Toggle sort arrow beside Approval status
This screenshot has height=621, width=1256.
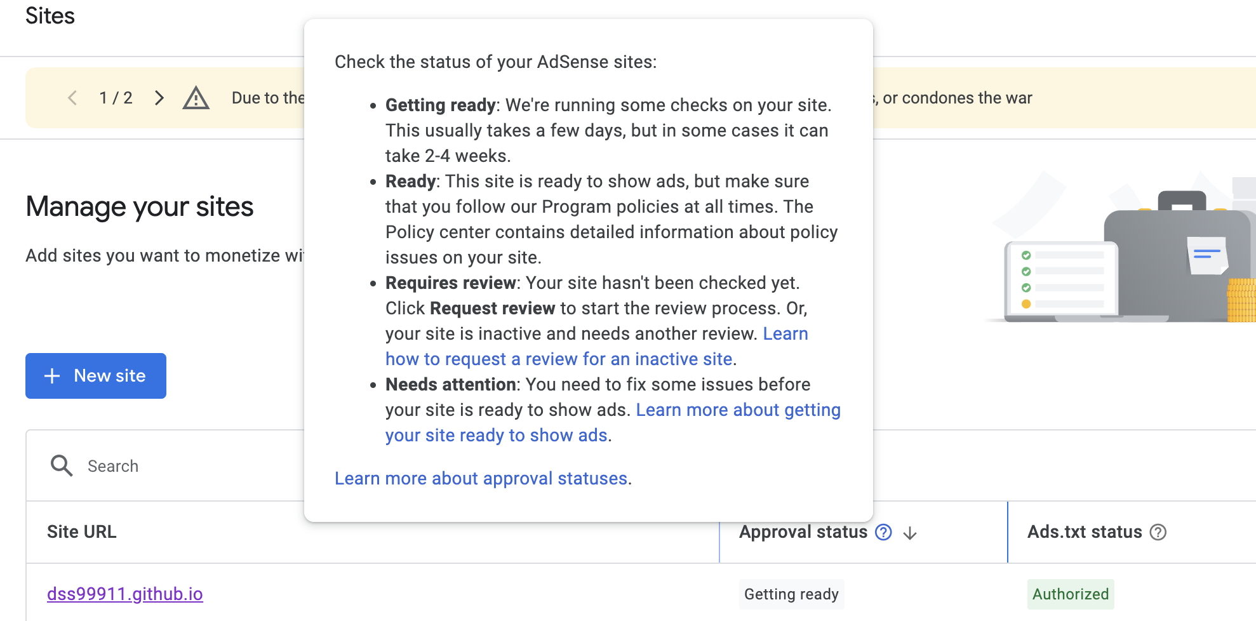[910, 533]
